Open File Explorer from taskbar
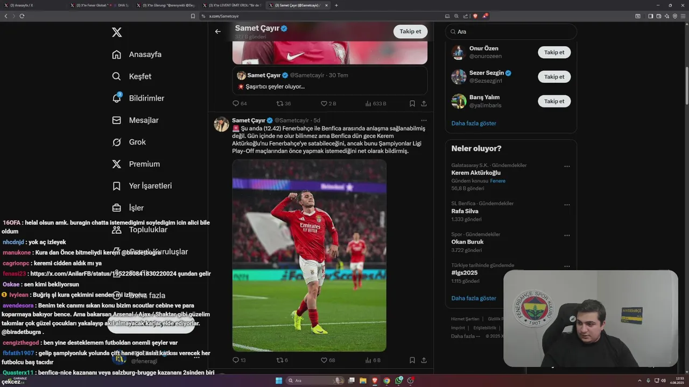Viewport: 689px width, 387px height. coord(363,381)
